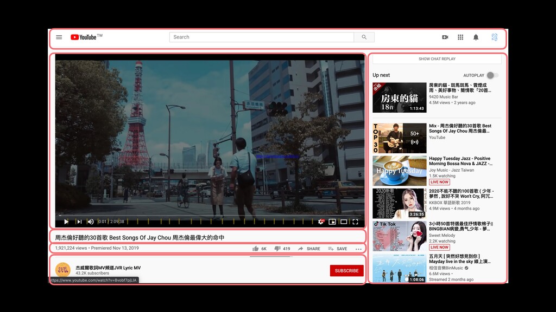
Task: Click the 9420 Music Bar channel name
Action: pyautogui.click(x=443, y=97)
